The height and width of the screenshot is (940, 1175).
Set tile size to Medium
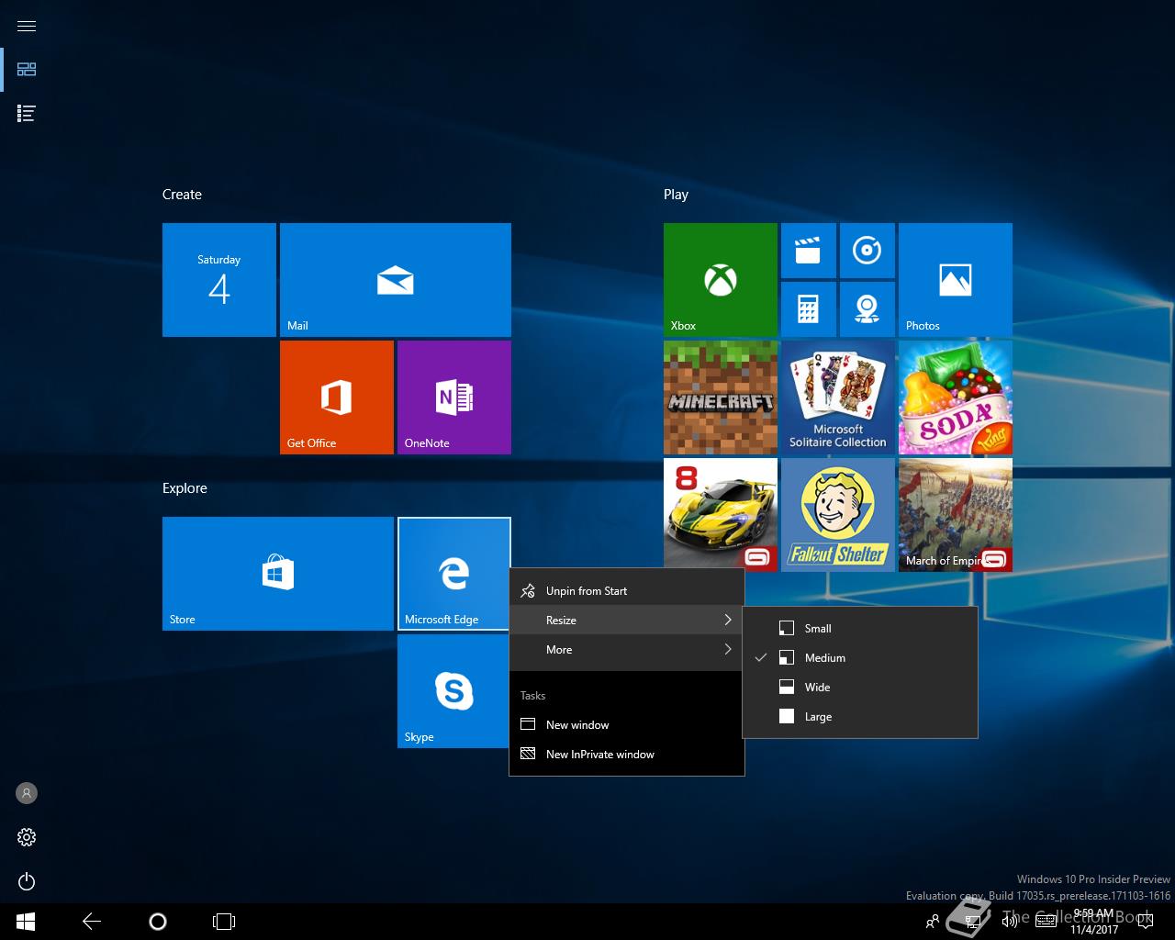coord(860,658)
